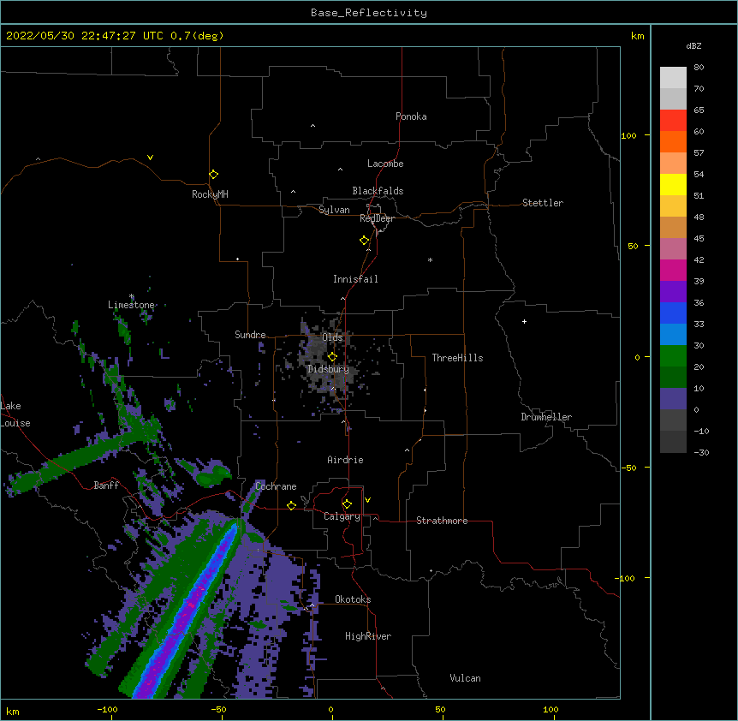Viewport: 738px width, 721px height.
Task: Click the 80 value in the dBZ legend
Action: [x=699, y=68]
